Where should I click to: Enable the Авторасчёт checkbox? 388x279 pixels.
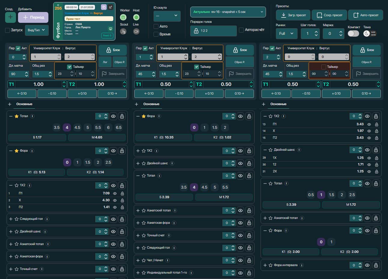point(241,30)
